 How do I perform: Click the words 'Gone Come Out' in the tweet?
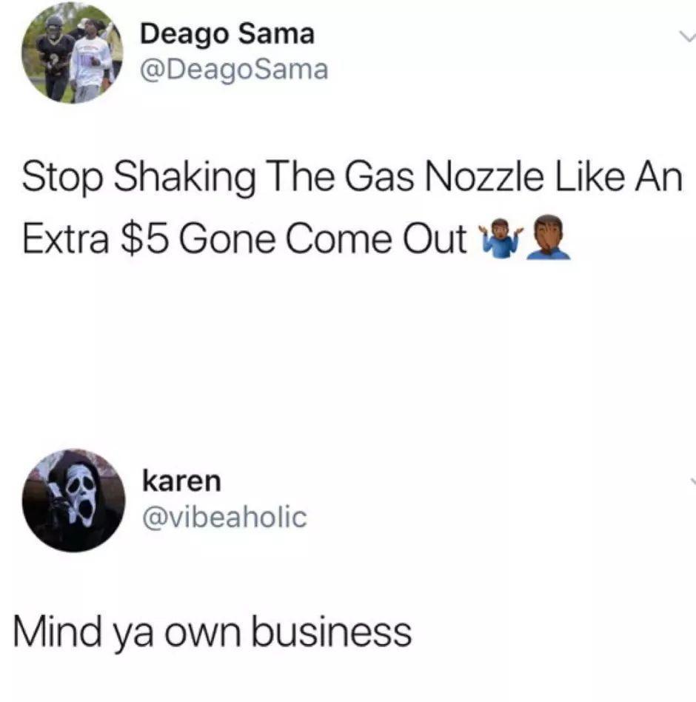click(x=323, y=239)
